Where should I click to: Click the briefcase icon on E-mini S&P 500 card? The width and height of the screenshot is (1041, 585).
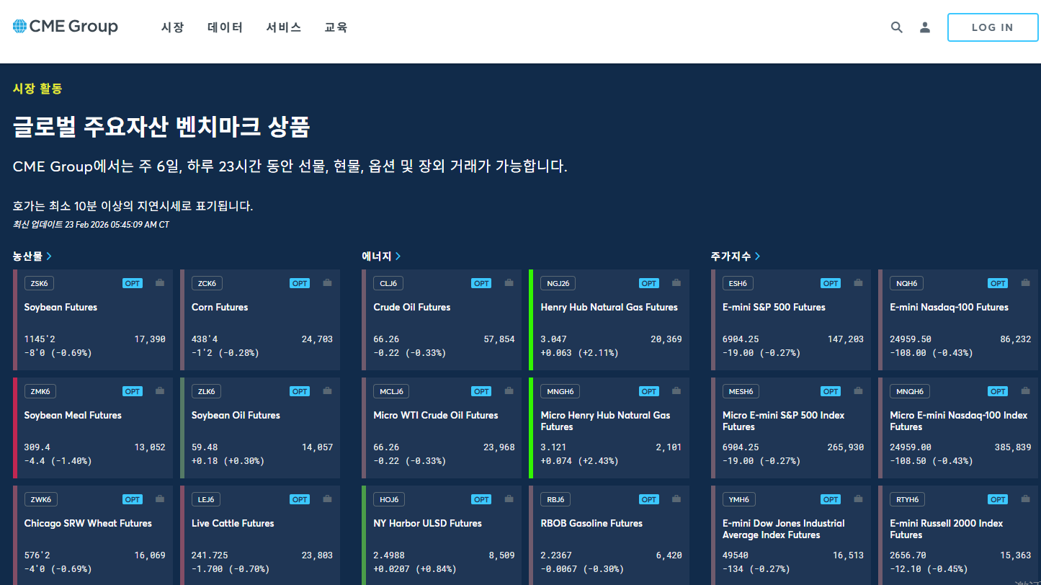click(x=858, y=282)
